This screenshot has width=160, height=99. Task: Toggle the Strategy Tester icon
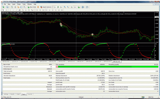[25, 7]
